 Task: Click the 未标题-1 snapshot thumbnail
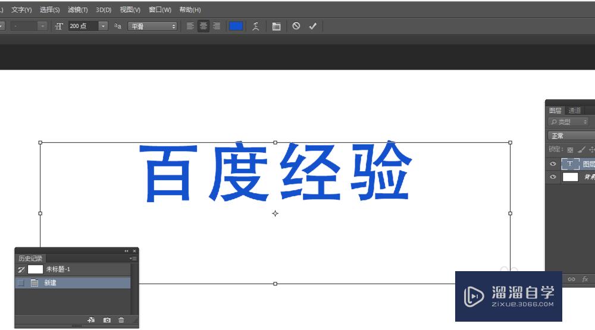click(x=35, y=269)
